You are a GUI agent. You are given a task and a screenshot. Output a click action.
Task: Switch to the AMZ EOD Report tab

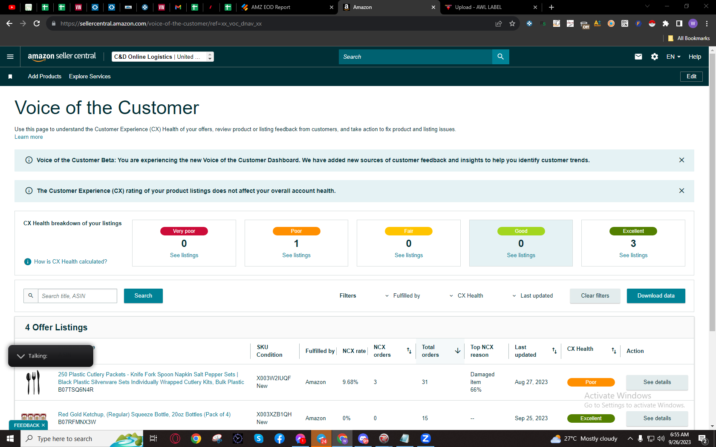(288, 7)
